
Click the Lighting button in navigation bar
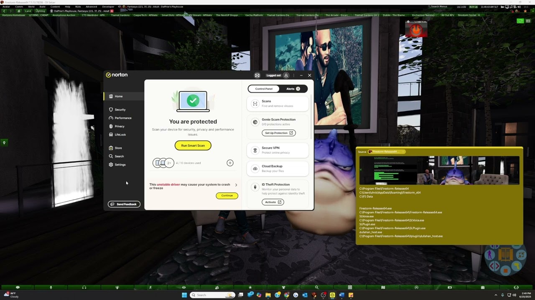pos(40,11)
